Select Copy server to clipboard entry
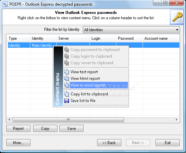186x153 pixels. [x=96, y=63]
